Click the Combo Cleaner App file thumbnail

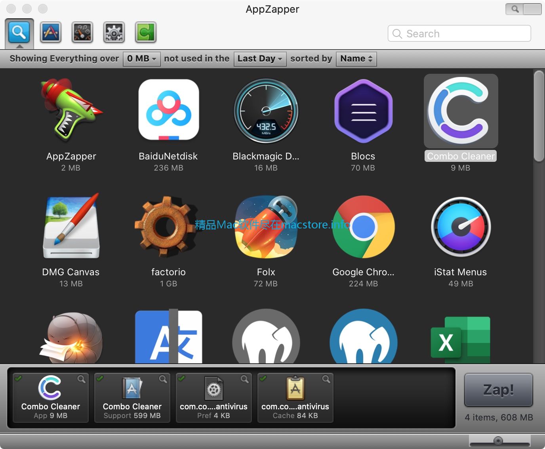[x=50, y=388]
